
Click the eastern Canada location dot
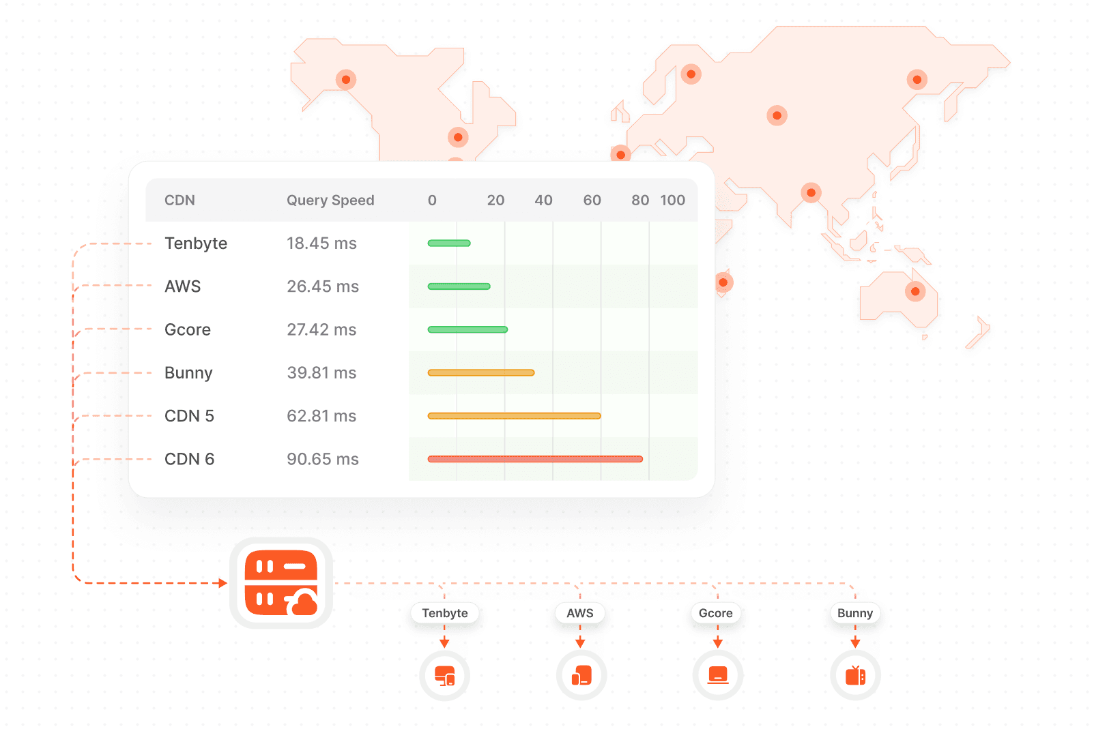(458, 137)
